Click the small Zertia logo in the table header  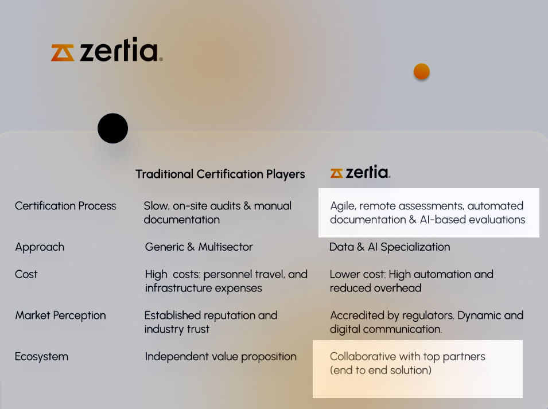tap(360, 173)
